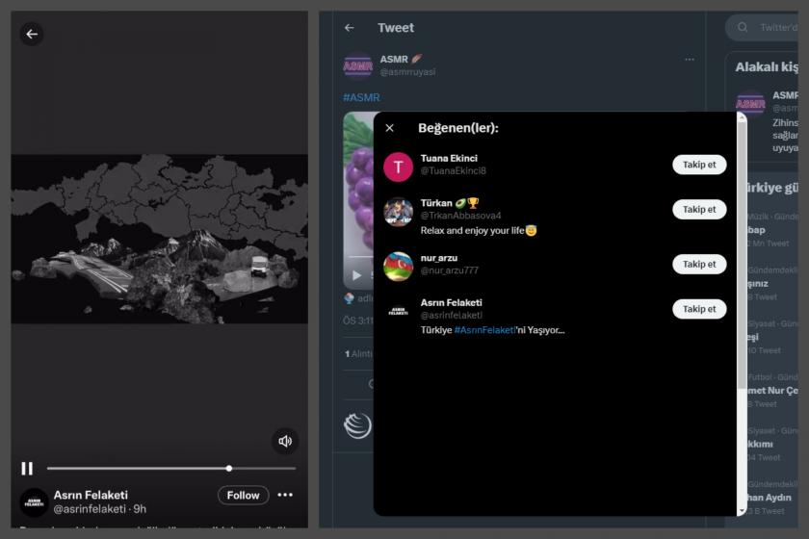Follow the Asrın Felaketi account
809x539 pixels.
point(243,495)
